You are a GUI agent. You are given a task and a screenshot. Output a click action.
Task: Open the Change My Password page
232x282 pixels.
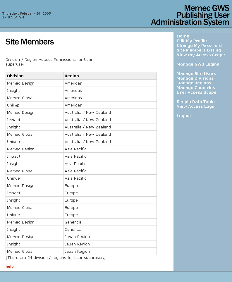point(199,45)
